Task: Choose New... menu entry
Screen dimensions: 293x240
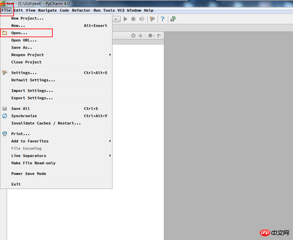Action: point(56,26)
